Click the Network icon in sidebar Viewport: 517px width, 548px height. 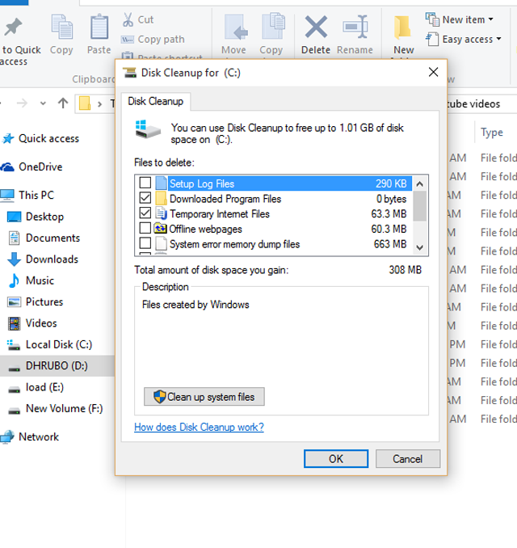tap(7, 436)
